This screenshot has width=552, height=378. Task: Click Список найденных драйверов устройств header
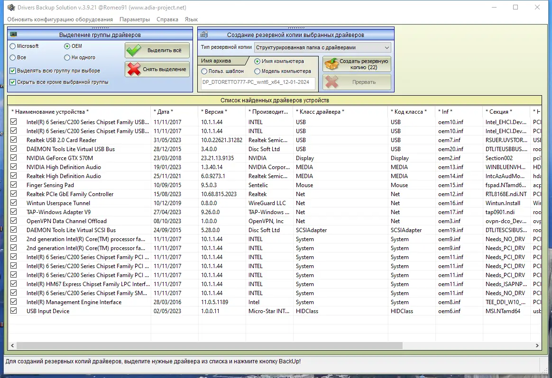275,100
